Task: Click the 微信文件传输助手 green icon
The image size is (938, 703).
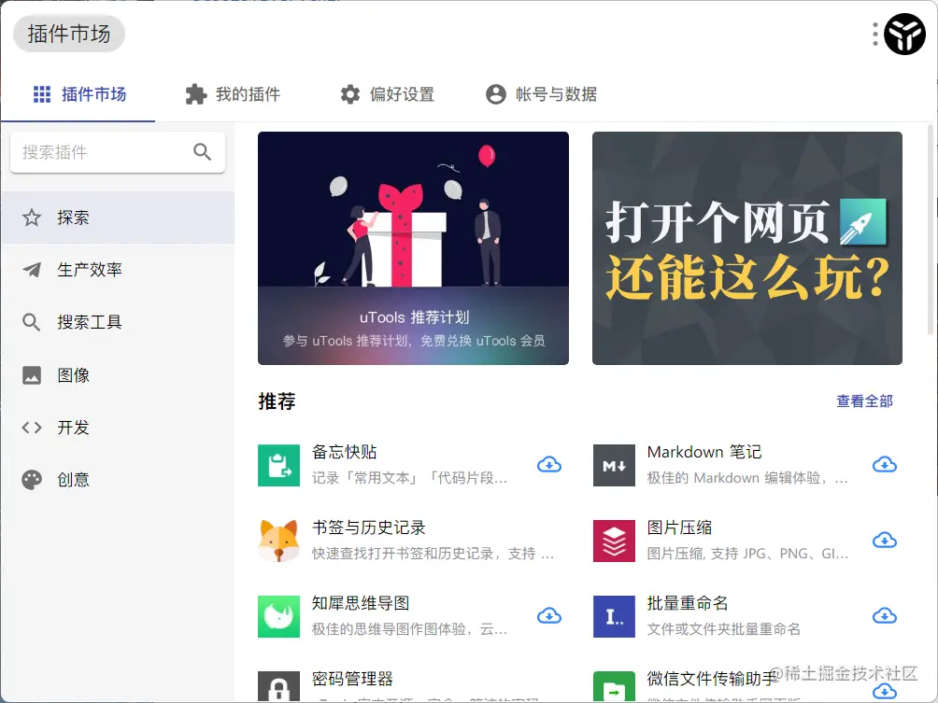Action: pos(614,686)
